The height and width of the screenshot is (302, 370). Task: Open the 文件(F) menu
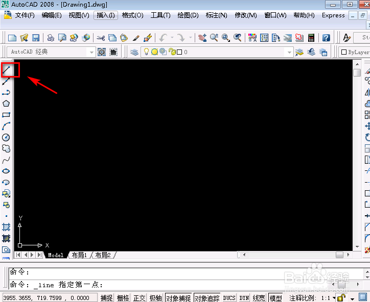(x=25, y=15)
